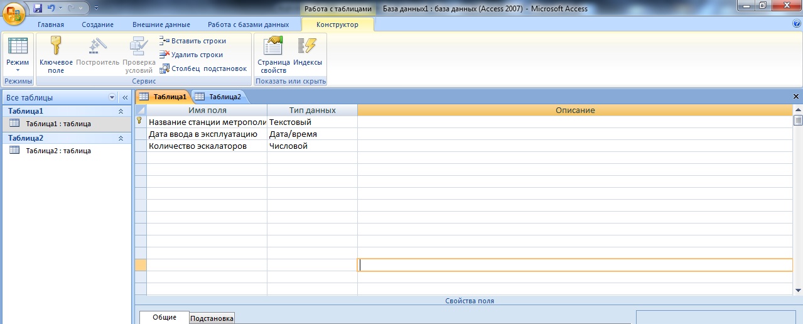
Task: Click field Дата ввода в эксплуатацию
Action: point(207,134)
